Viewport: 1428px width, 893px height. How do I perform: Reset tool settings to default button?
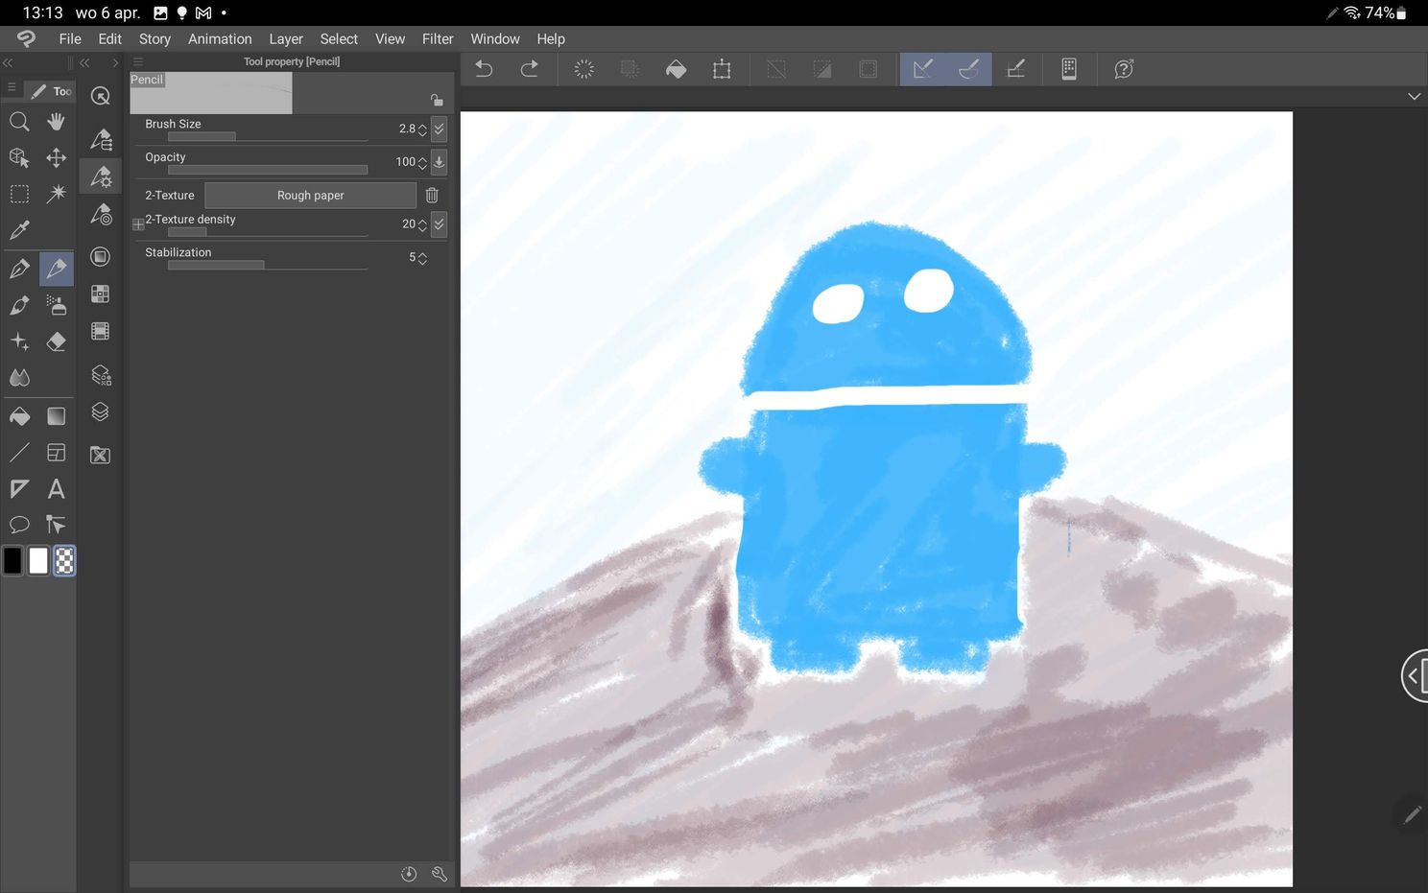click(x=409, y=874)
